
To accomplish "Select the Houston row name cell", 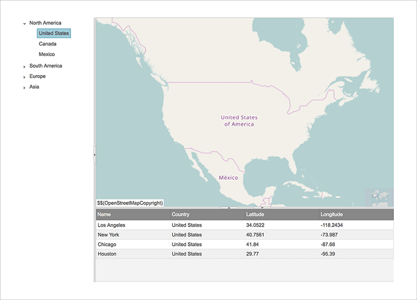I will pos(133,254).
